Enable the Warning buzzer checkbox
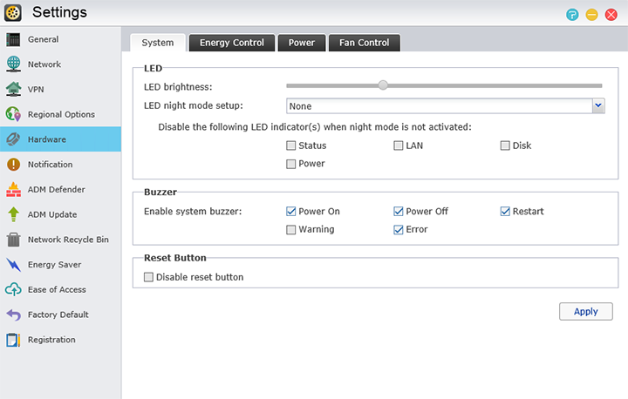The width and height of the screenshot is (628, 399). tap(291, 230)
